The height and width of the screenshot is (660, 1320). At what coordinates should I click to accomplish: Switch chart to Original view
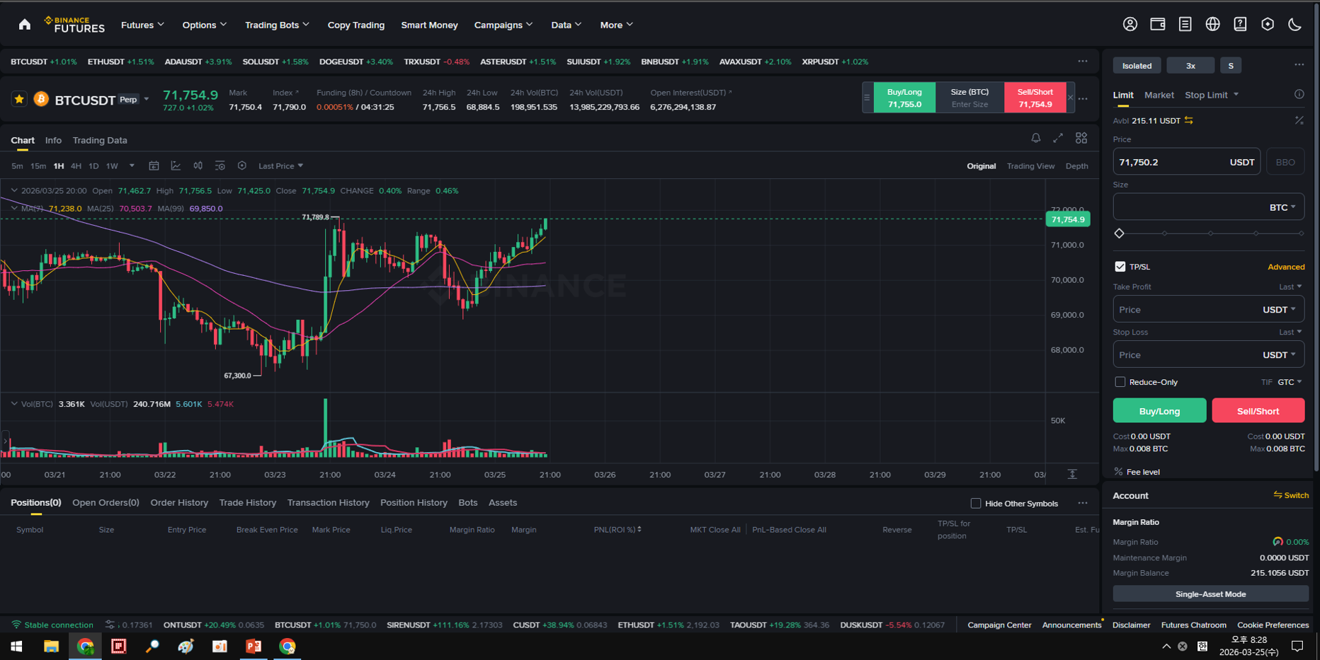pyautogui.click(x=981, y=166)
